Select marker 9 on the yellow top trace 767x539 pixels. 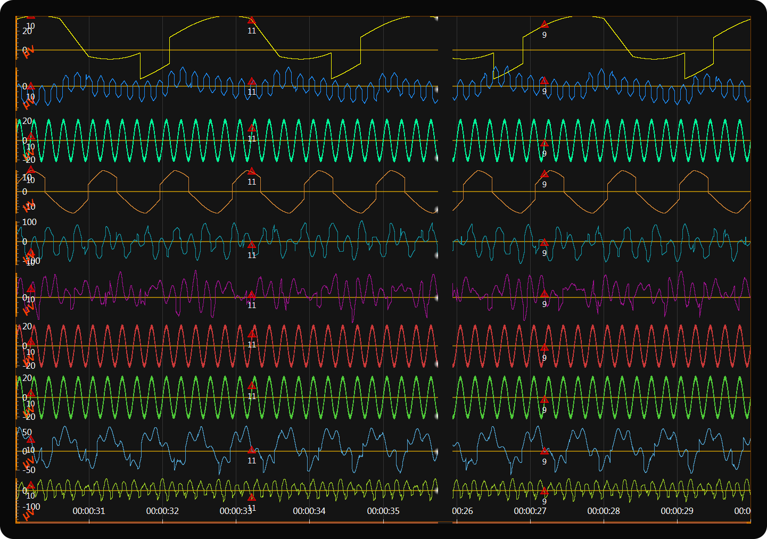coord(545,24)
